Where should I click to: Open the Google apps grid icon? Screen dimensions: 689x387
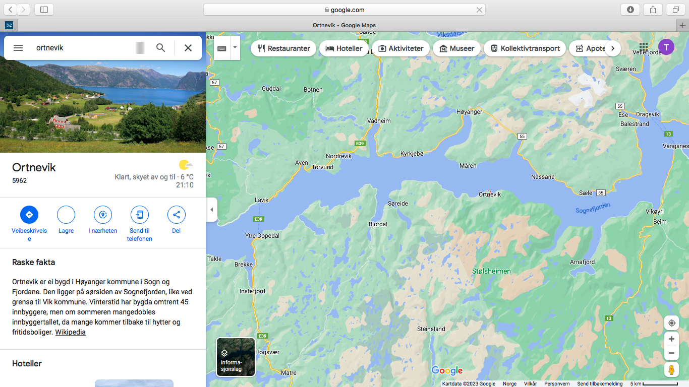pyautogui.click(x=644, y=48)
